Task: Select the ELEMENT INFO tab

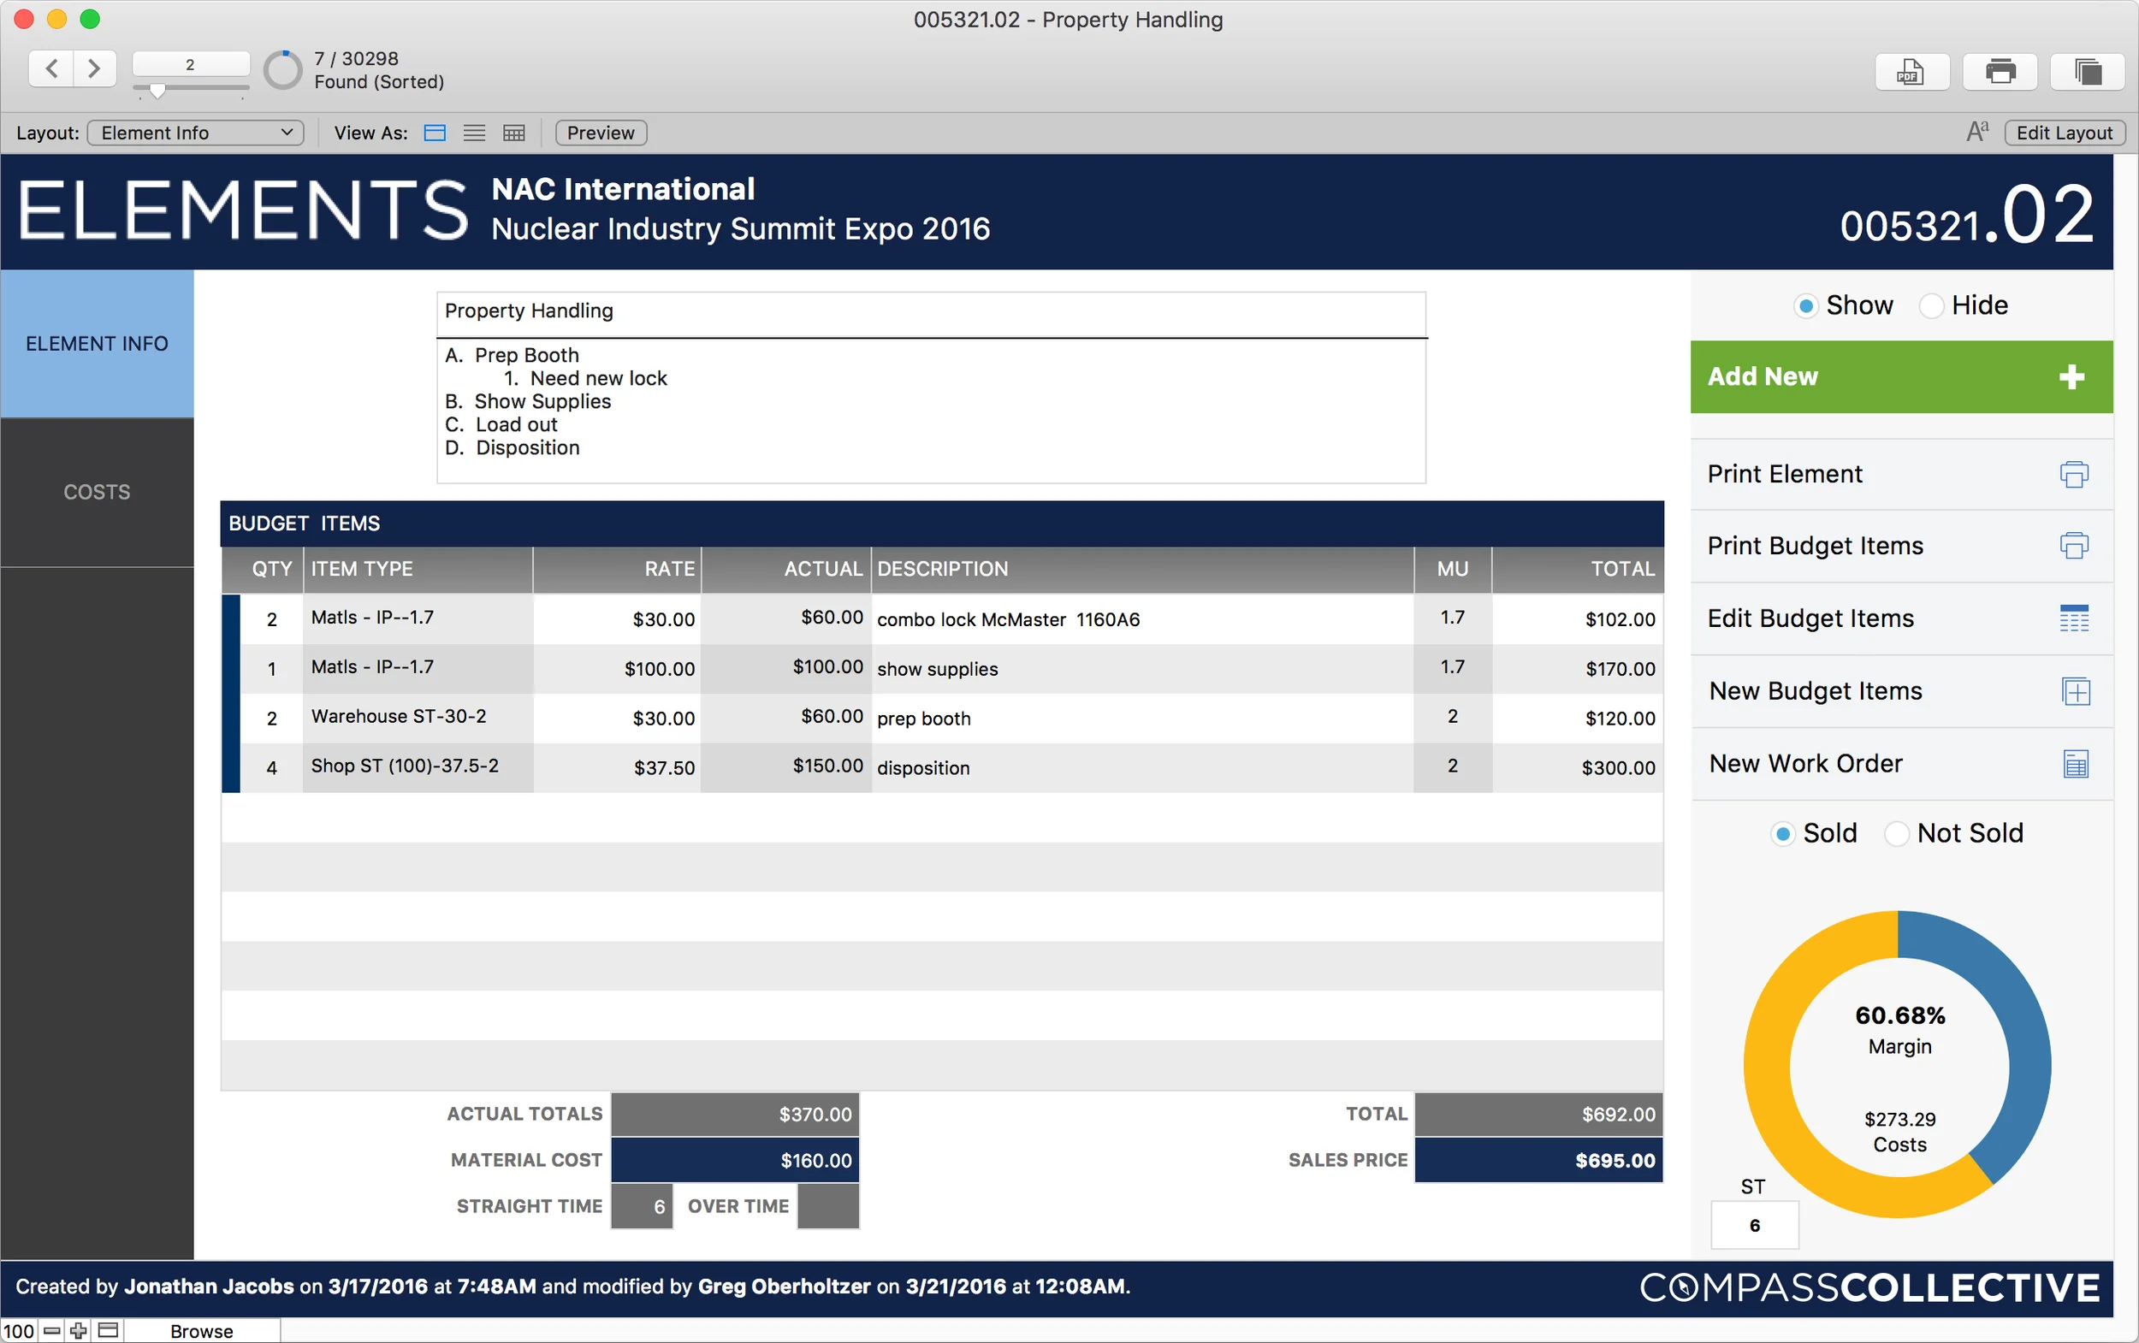Action: [97, 343]
